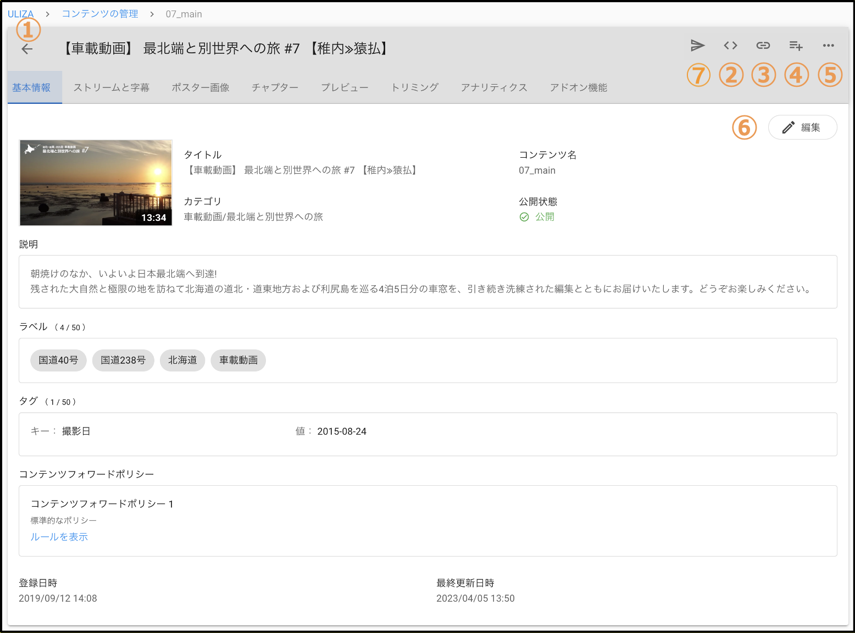The image size is (855, 633).
Task: Click the sunset video thumbnail
Action: [96, 182]
